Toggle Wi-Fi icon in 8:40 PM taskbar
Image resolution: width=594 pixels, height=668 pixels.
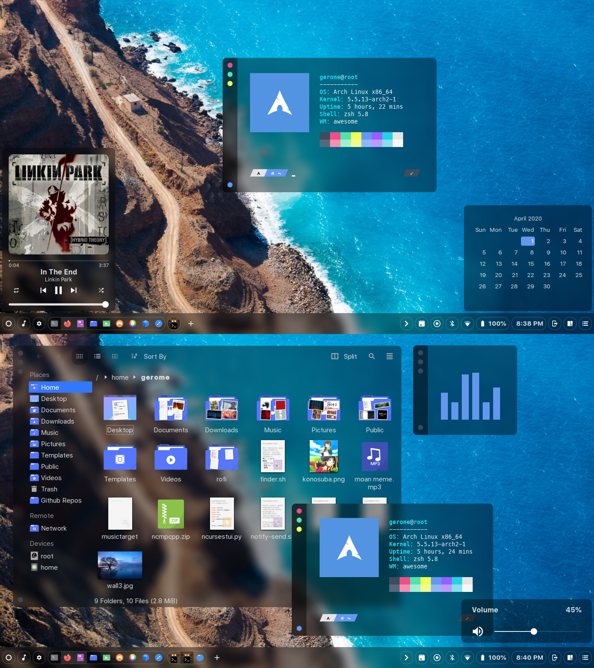point(467,658)
